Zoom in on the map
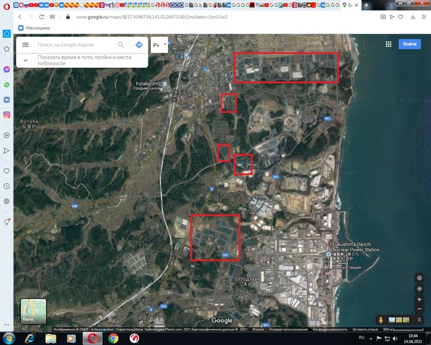Screen dimensions: 431x345 click(419, 299)
